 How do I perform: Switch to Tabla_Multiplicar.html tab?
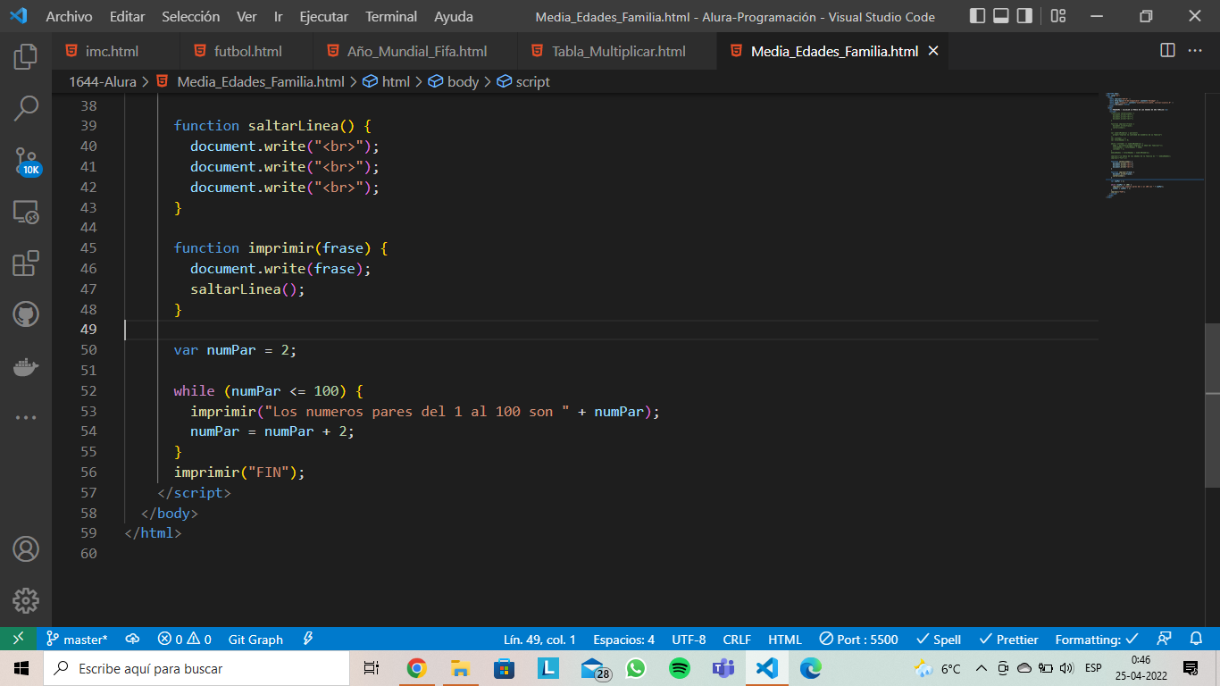coord(617,51)
